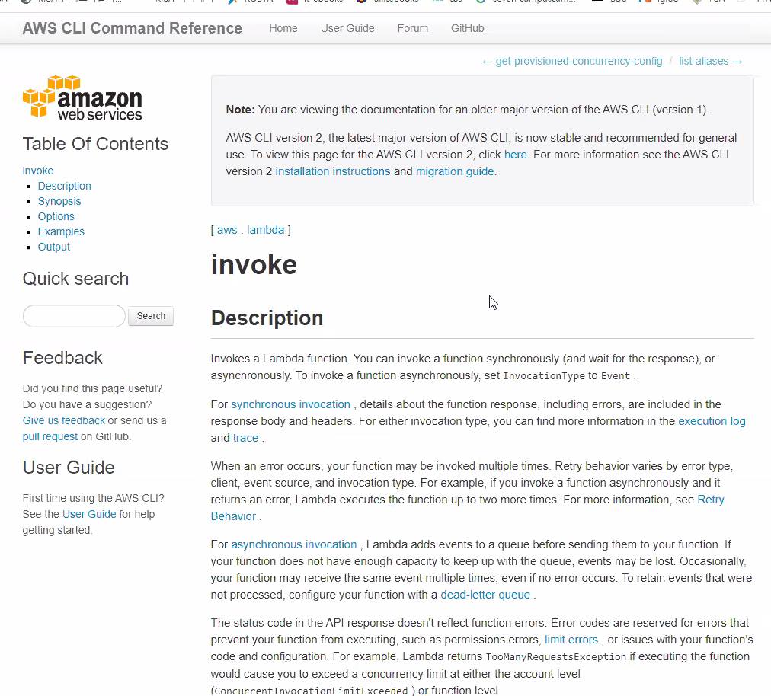Go to previous page get-provisioned-concurrency-config

pos(572,61)
